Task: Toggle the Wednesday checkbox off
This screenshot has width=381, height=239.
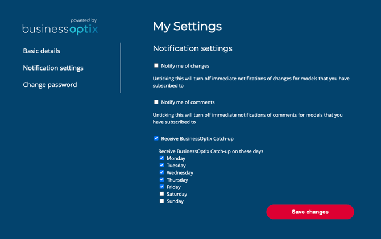Action: pyautogui.click(x=161, y=172)
